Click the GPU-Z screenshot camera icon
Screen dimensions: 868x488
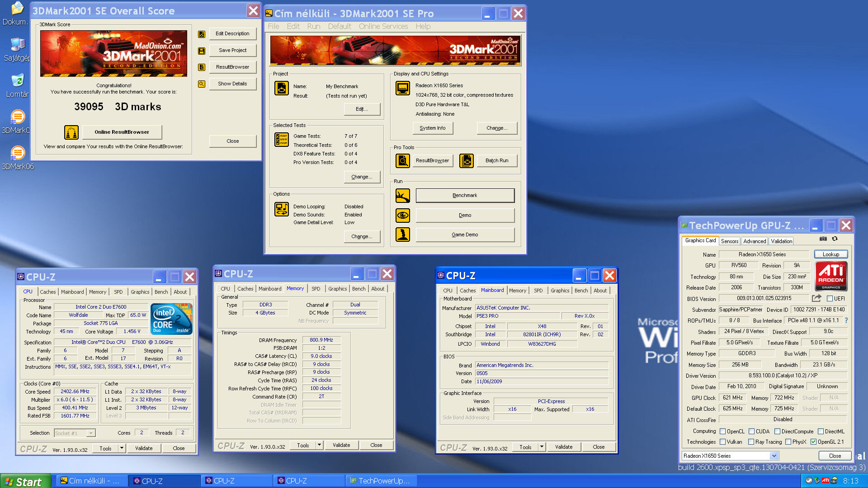coord(823,239)
